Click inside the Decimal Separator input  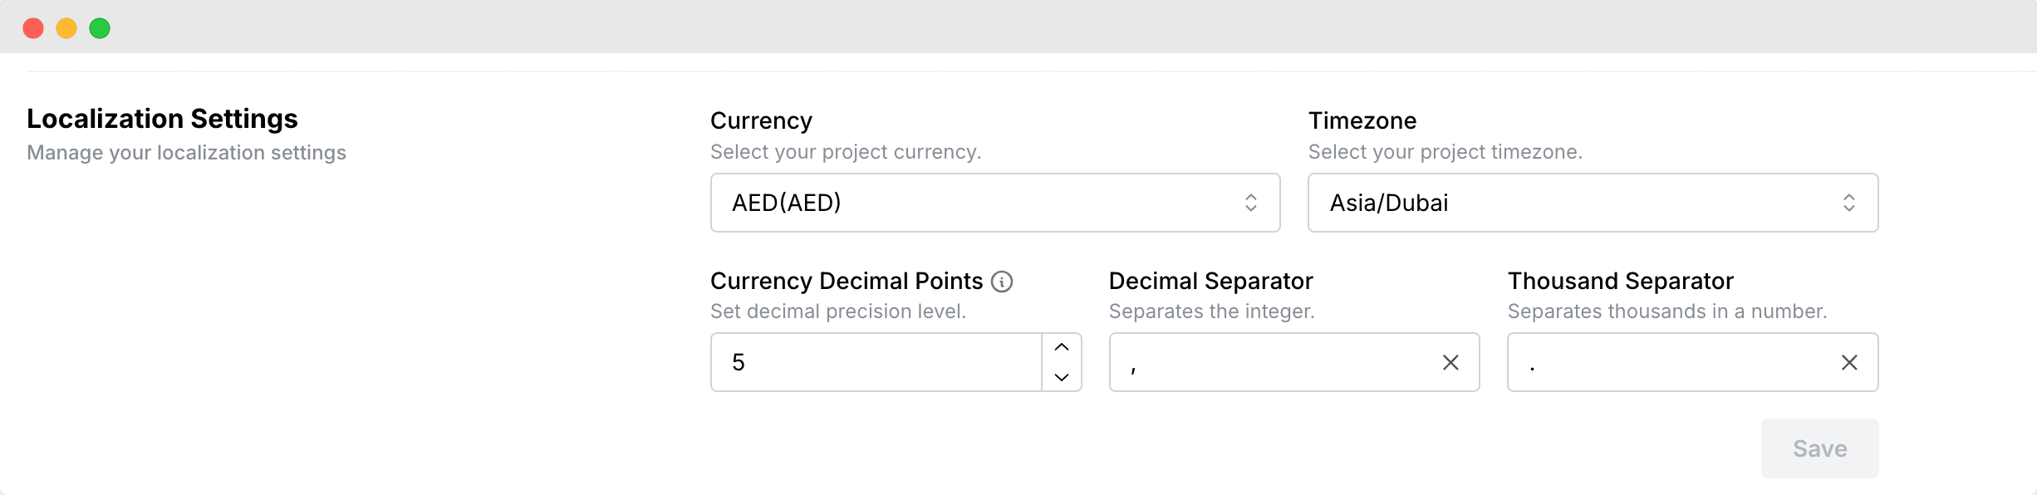point(1271,362)
